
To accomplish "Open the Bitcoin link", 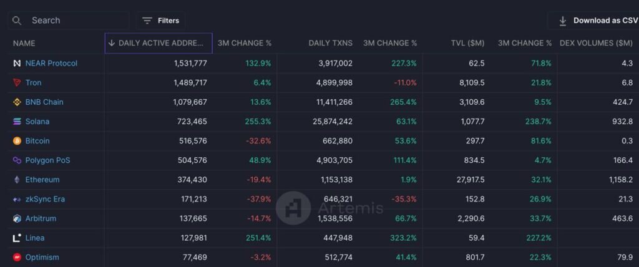I will pos(37,141).
